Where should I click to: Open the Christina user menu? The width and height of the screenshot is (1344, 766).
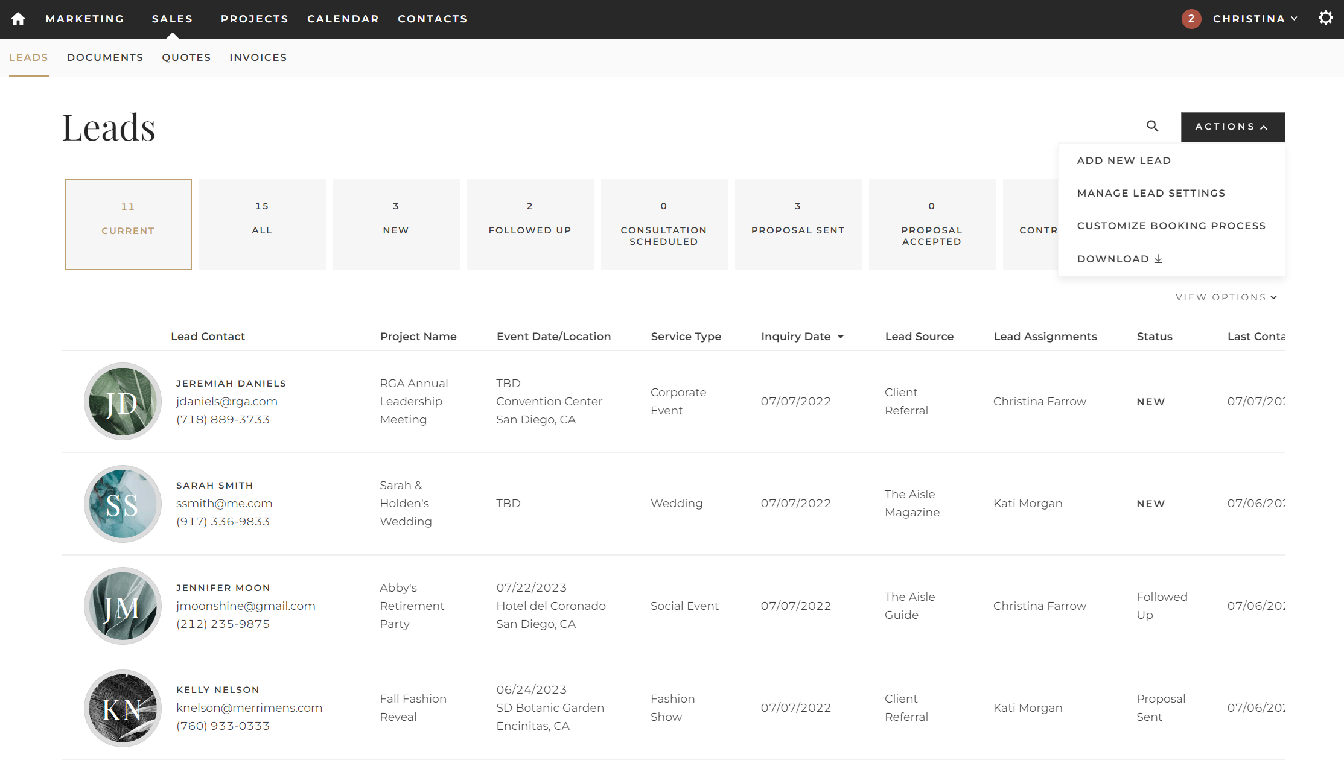(x=1255, y=19)
